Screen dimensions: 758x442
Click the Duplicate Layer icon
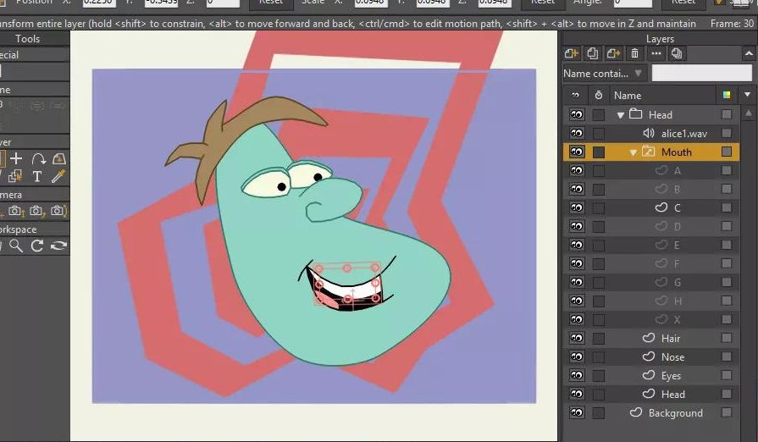(592, 53)
